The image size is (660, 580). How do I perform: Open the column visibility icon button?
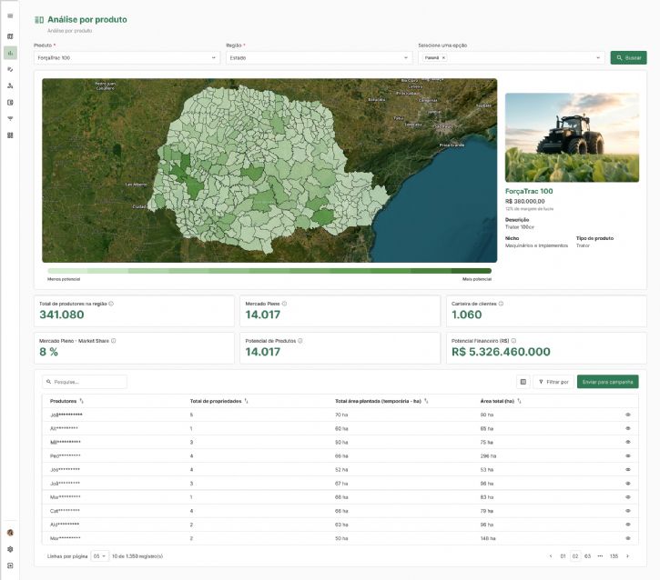click(523, 382)
